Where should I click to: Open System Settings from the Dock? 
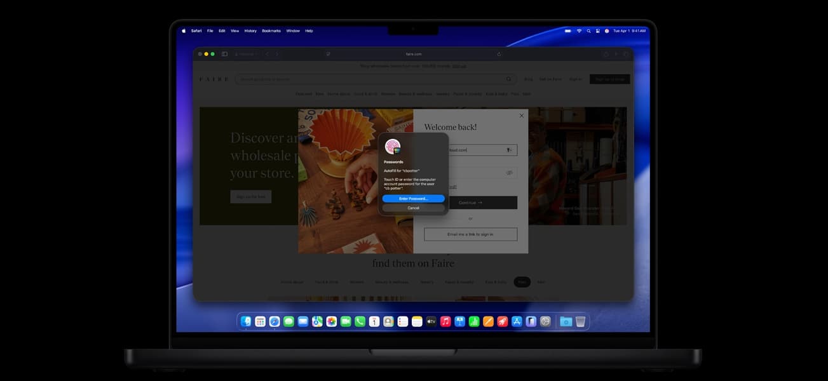(545, 322)
